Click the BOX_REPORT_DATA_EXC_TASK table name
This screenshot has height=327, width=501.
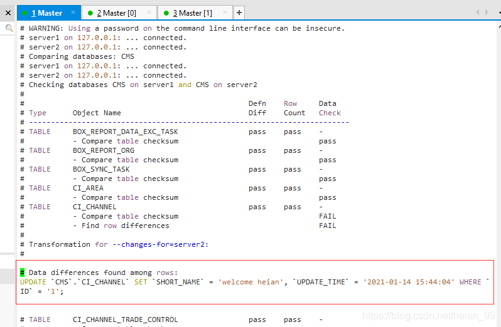point(125,132)
